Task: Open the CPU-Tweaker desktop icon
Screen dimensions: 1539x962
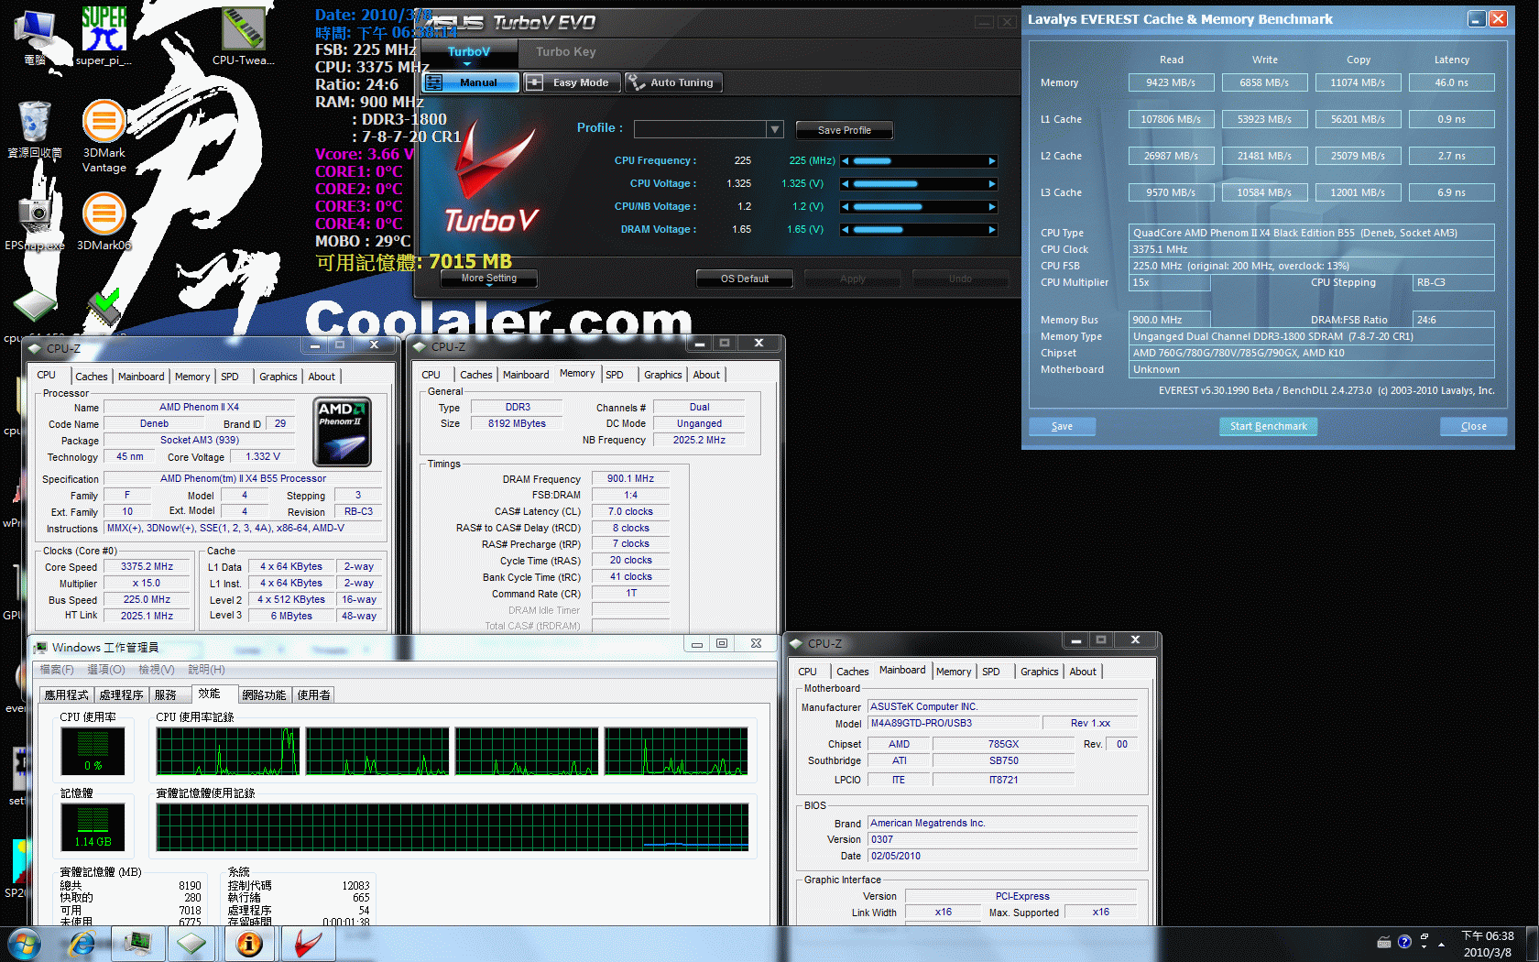Action: tap(243, 35)
